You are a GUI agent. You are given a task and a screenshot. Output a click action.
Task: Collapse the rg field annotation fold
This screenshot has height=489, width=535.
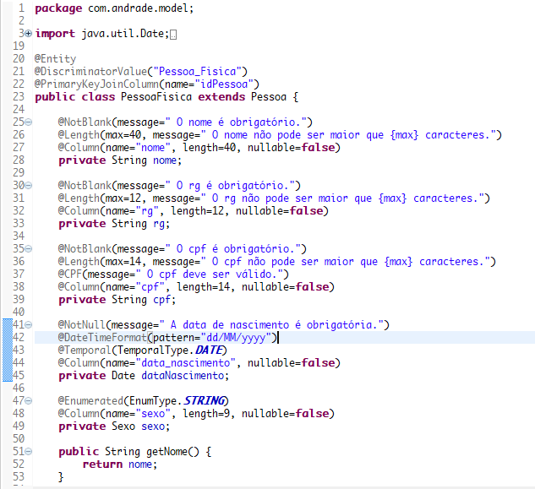pos(29,186)
